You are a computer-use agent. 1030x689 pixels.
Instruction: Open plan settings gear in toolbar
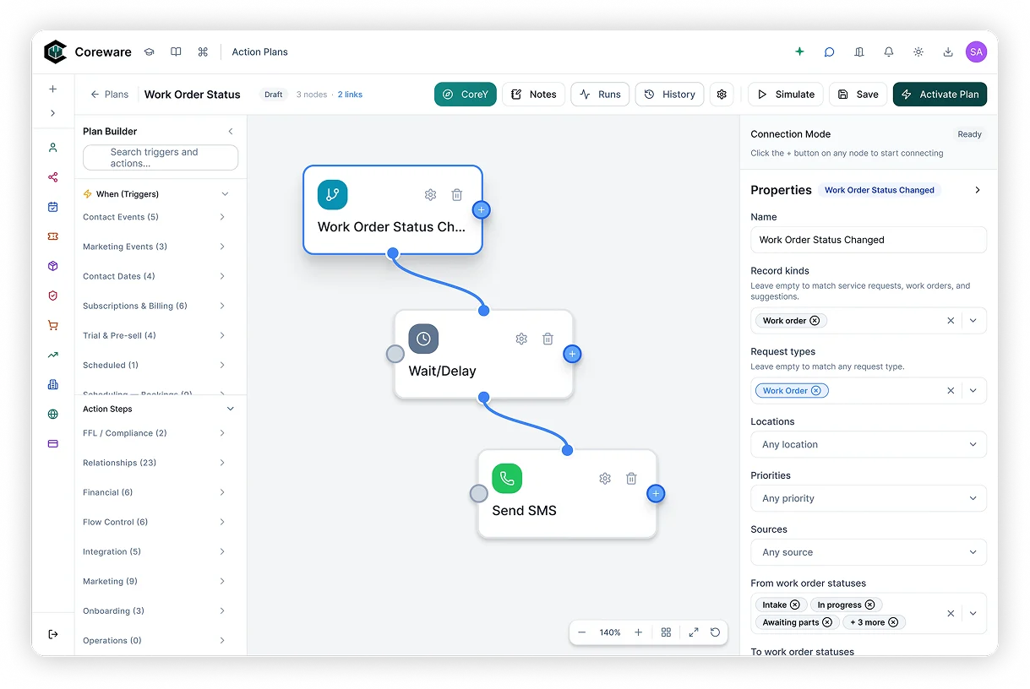722,95
